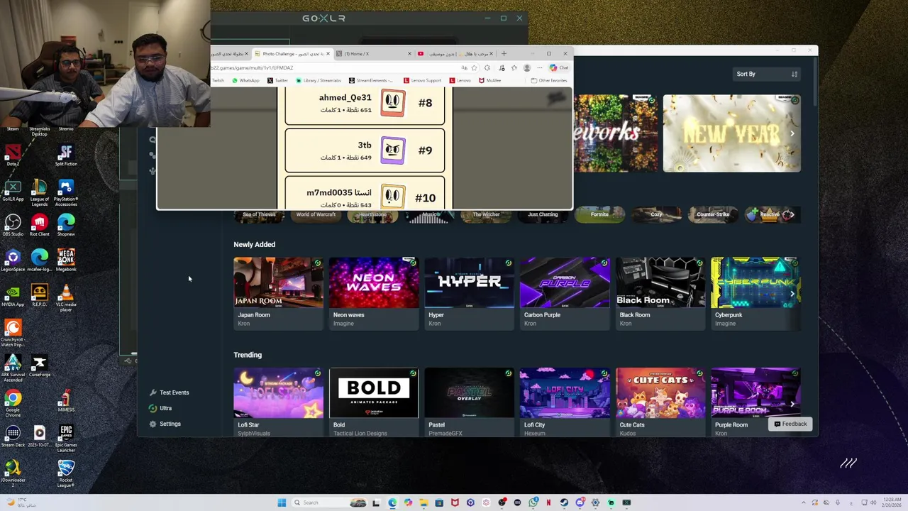Screen dimensions: 908x511
Task: Open the VLC media player desktop icon
Action: pos(66,297)
